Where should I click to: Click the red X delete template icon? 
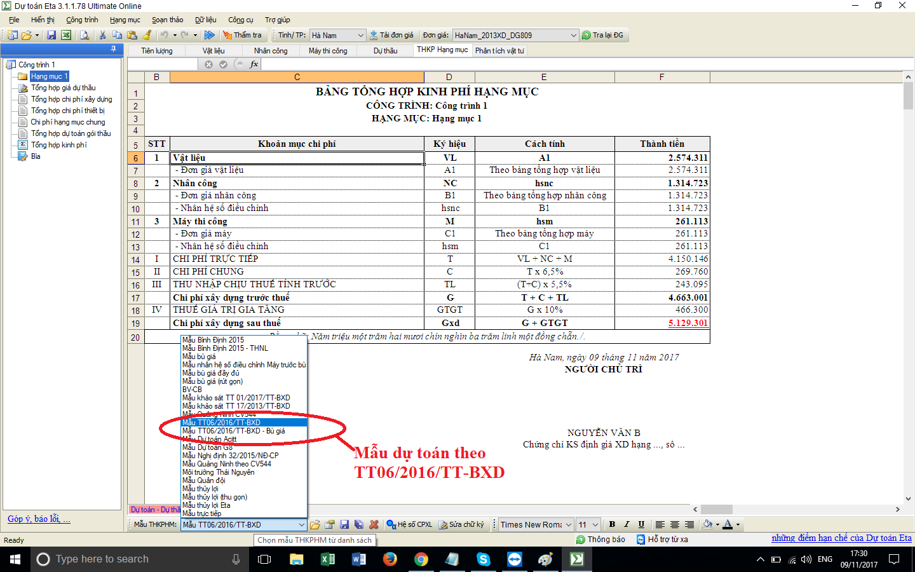pyautogui.click(x=374, y=524)
